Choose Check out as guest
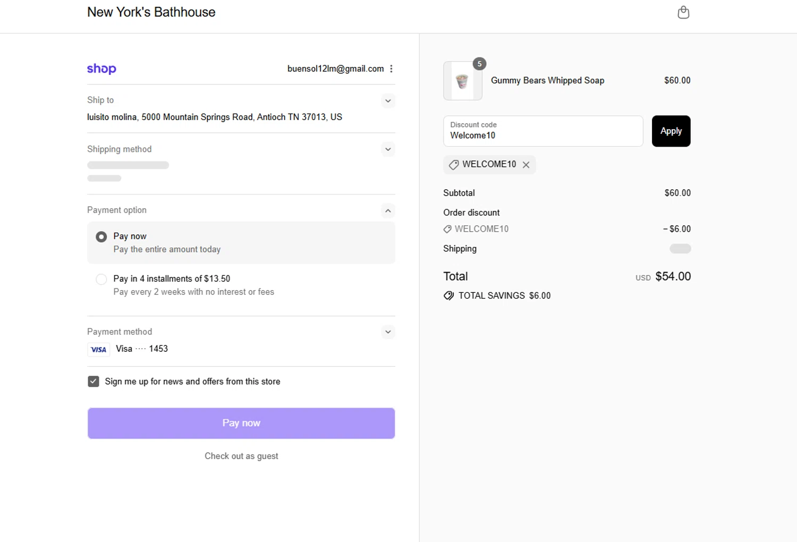 coord(241,456)
